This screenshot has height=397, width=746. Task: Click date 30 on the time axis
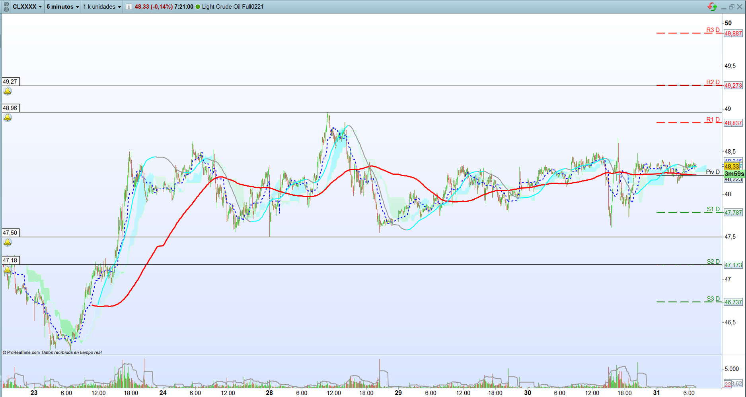tap(527, 393)
